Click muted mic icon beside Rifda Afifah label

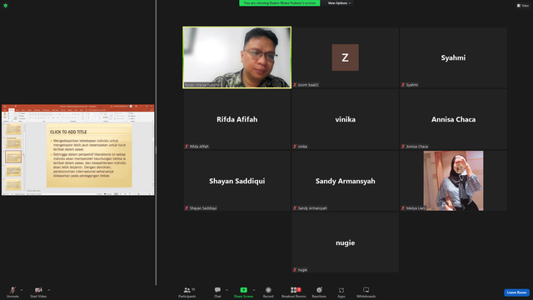[x=187, y=147]
